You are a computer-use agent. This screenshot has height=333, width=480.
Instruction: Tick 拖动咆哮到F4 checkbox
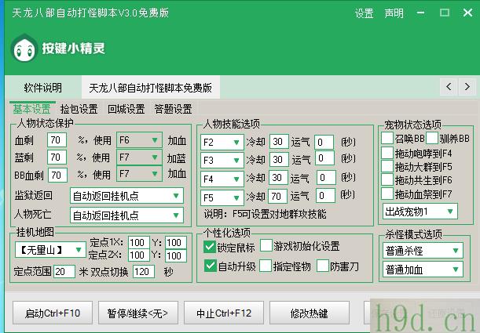click(x=387, y=153)
